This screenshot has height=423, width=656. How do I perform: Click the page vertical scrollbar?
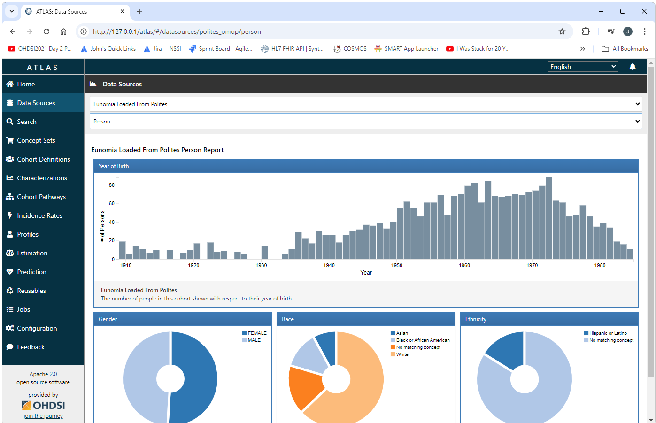(x=651, y=221)
